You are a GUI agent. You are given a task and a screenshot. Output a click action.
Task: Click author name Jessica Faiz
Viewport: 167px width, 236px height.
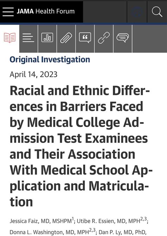(24, 221)
